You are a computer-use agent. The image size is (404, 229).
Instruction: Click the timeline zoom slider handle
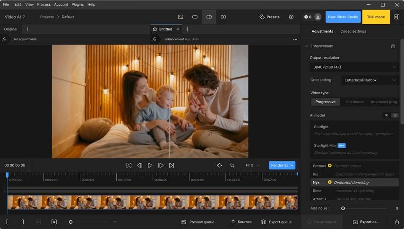coord(70,222)
